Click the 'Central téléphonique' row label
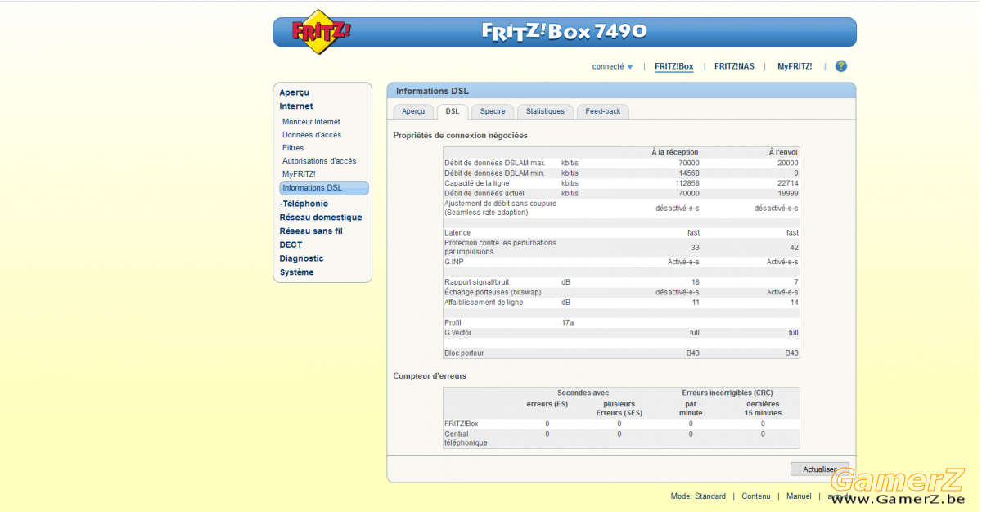 (x=466, y=438)
